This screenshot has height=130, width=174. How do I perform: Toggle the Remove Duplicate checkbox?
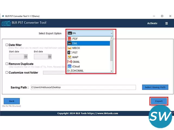(x=7, y=64)
